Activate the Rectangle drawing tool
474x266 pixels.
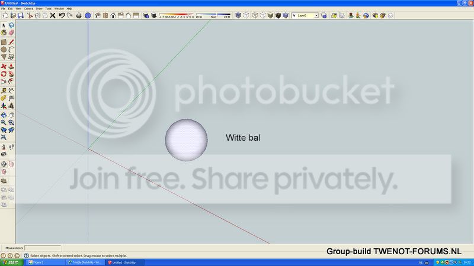(4, 42)
